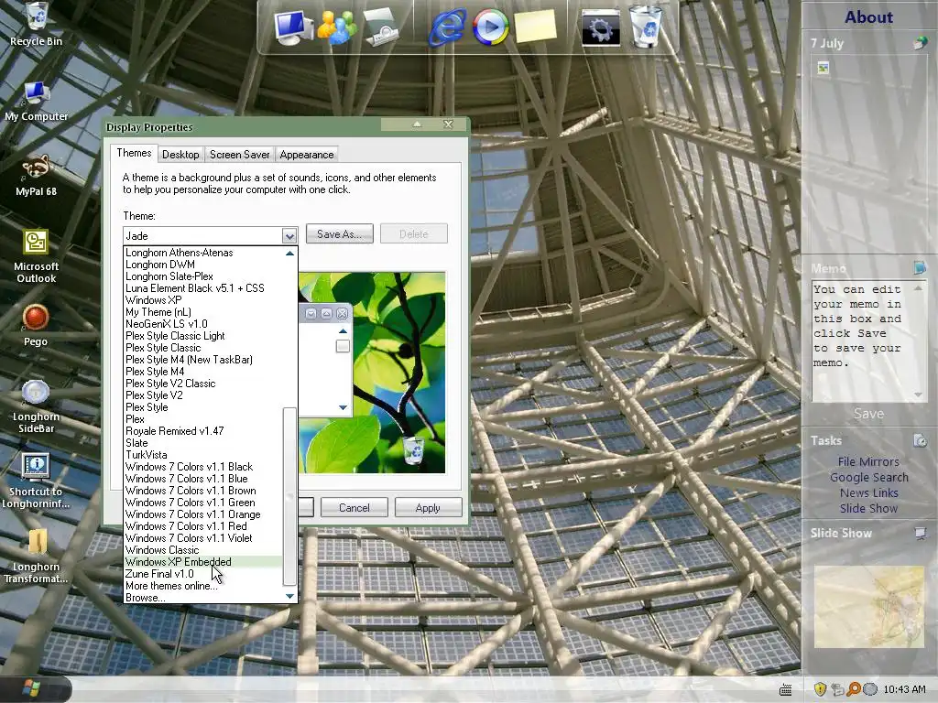The width and height of the screenshot is (938, 703).
Task: Click inside the Memo text box
Action: pyautogui.click(x=861, y=341)
